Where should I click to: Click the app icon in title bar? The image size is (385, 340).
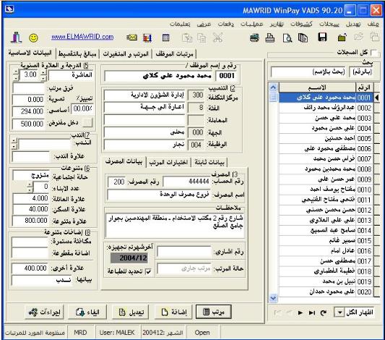click(9, 9)
